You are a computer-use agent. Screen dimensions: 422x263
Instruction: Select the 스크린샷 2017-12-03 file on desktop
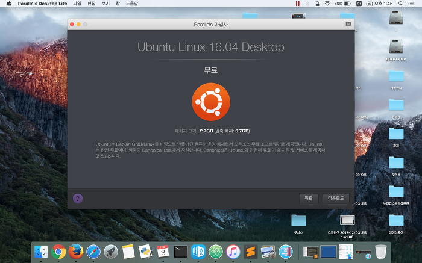tap(347, 226)
